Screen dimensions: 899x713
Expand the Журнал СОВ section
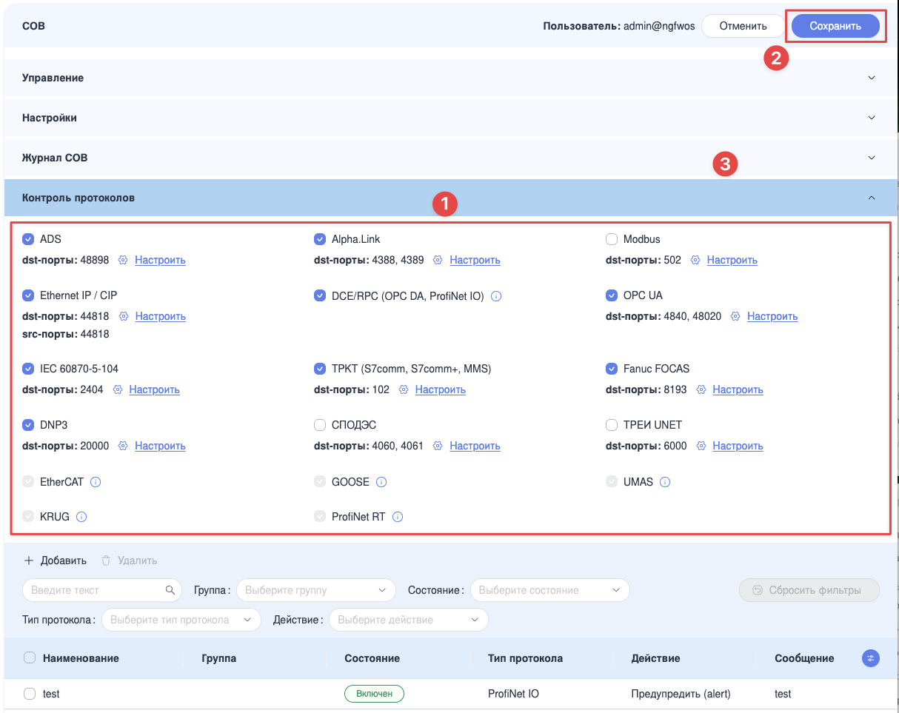click(x=450, y=158)
